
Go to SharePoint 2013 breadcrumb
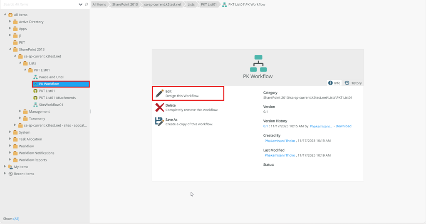pos(125,4)
